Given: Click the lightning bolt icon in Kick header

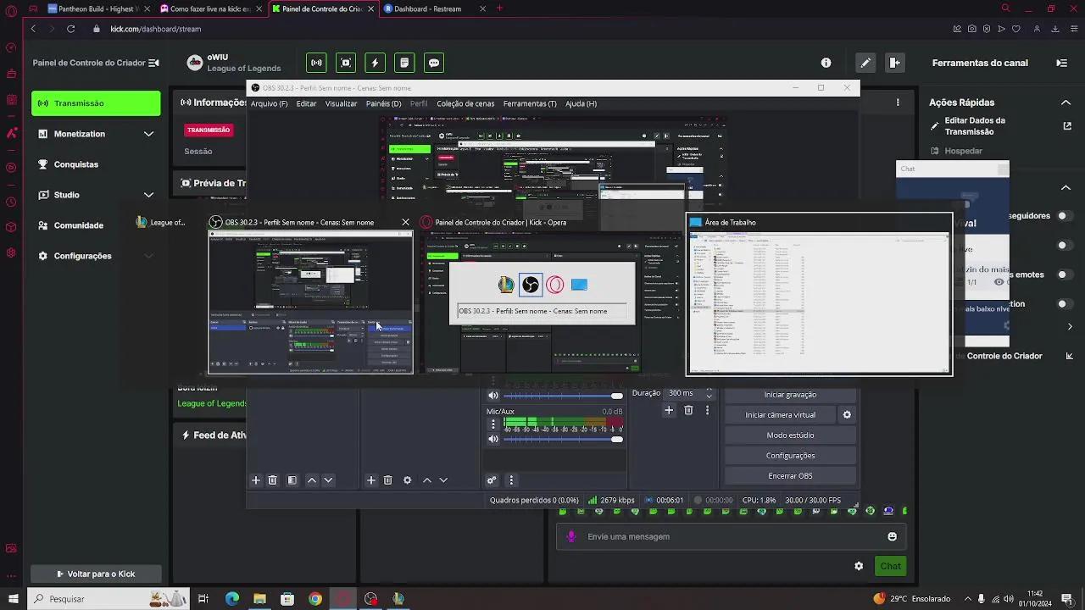Looking at the screenshot, I should (375, 63).
